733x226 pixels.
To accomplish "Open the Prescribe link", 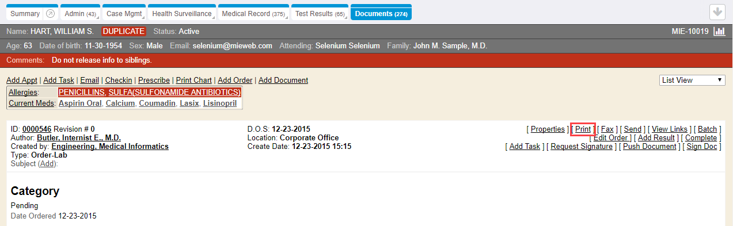I will point(154,80).
